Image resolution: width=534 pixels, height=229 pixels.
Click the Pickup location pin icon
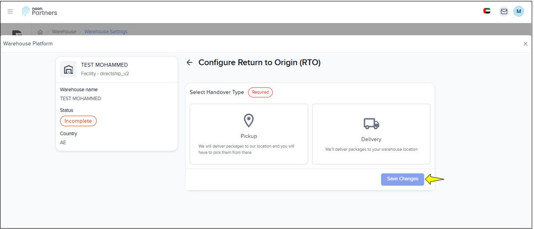(248, 121)
